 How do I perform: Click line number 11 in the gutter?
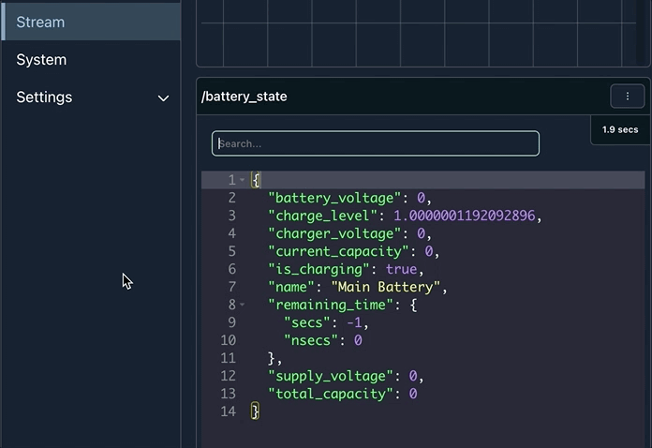(228, 358)
